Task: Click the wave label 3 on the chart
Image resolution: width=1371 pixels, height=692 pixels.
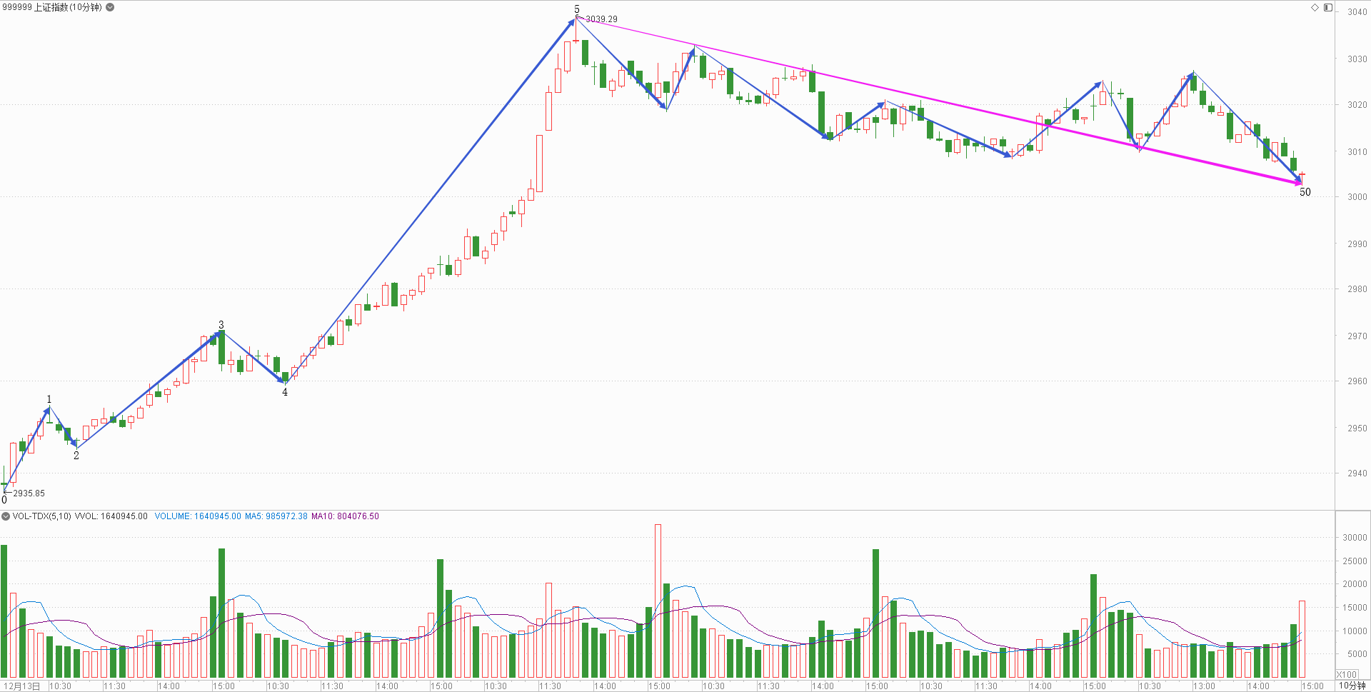Action: click(221, 325)
